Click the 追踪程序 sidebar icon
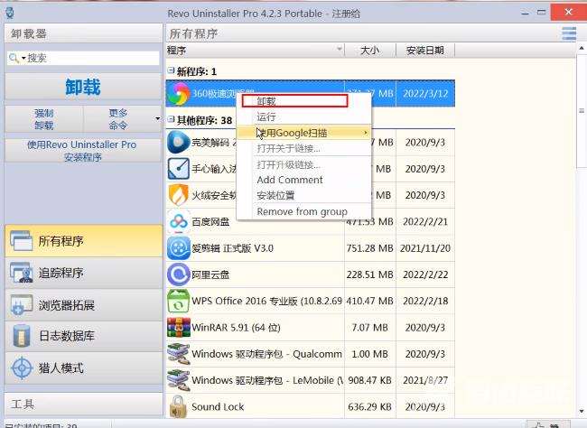 tap(22, 273)
